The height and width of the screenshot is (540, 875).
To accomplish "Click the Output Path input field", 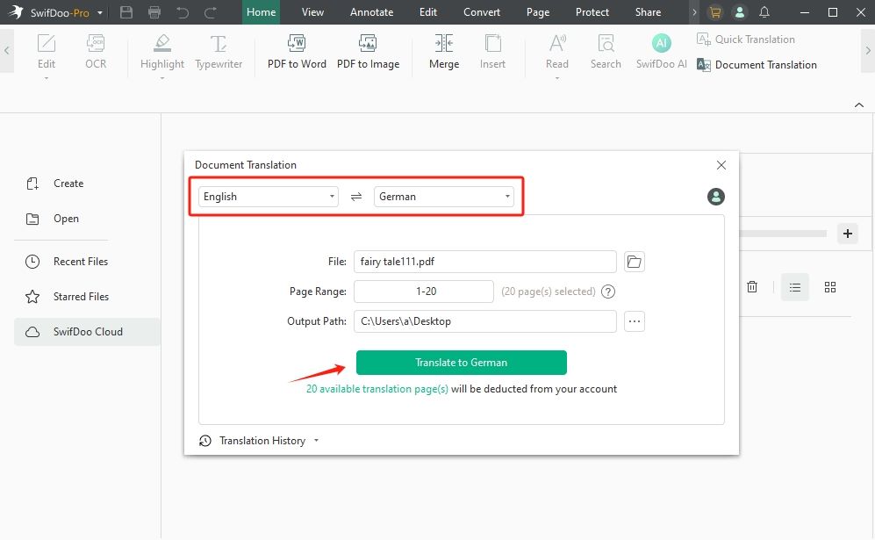I will 485,321.
